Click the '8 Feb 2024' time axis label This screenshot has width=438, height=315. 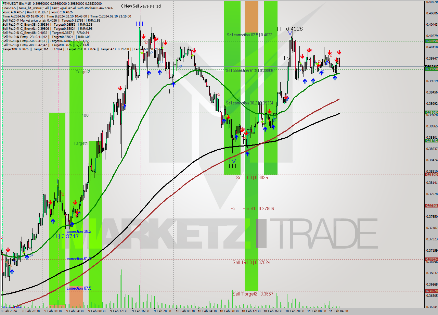[8, 311]
